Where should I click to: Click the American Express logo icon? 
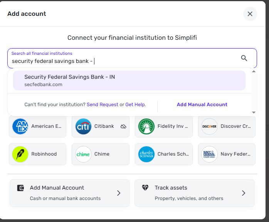20,126
